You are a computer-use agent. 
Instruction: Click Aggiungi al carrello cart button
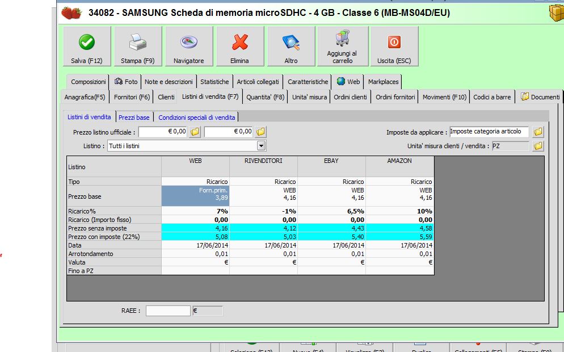pyautogui.click(x=343, y=47)
